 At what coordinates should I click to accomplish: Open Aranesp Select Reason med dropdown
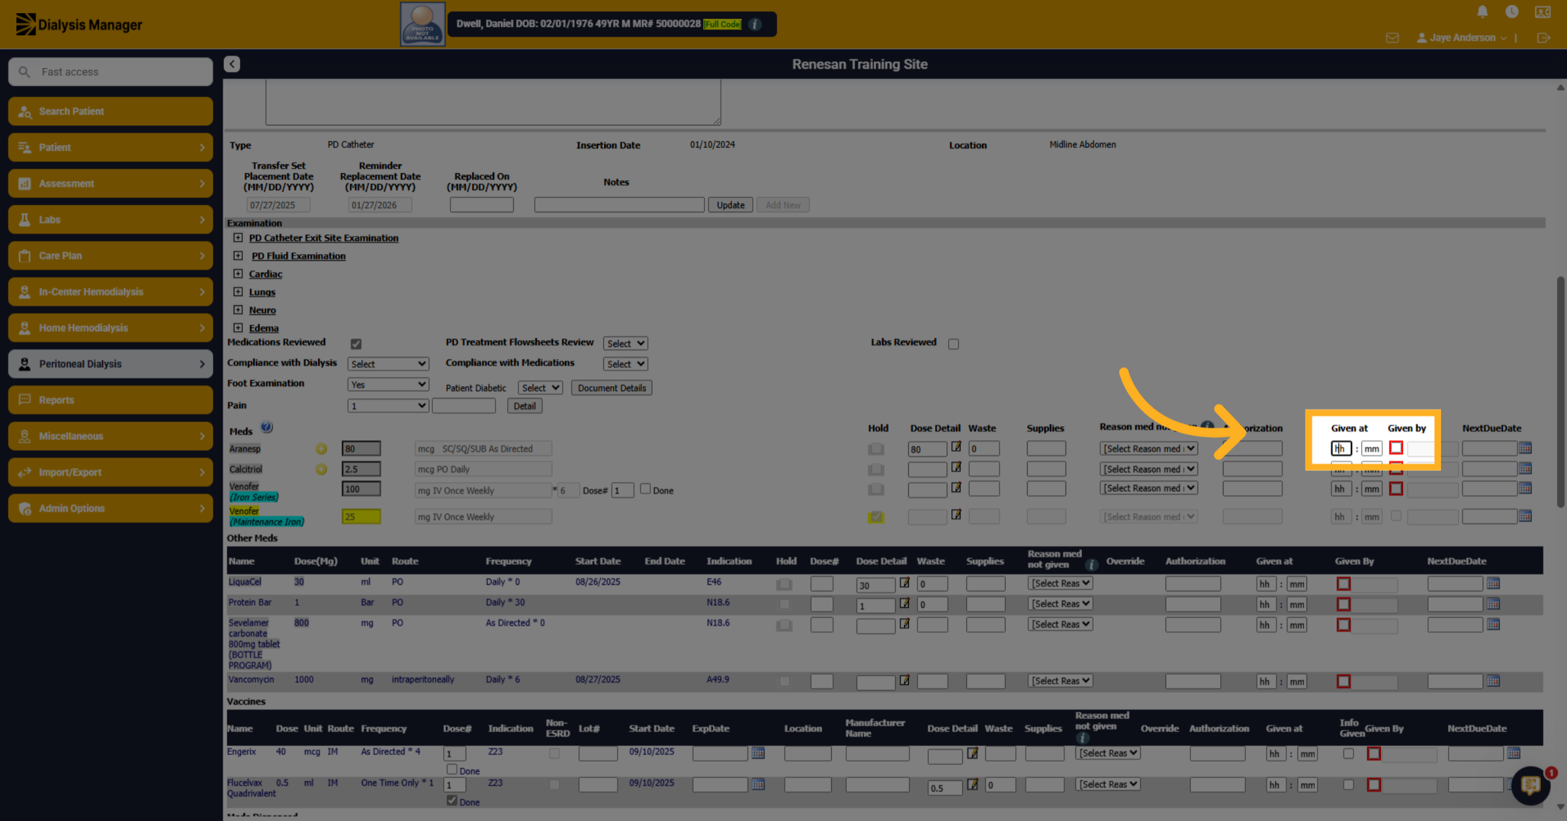tap(1148, 449)
